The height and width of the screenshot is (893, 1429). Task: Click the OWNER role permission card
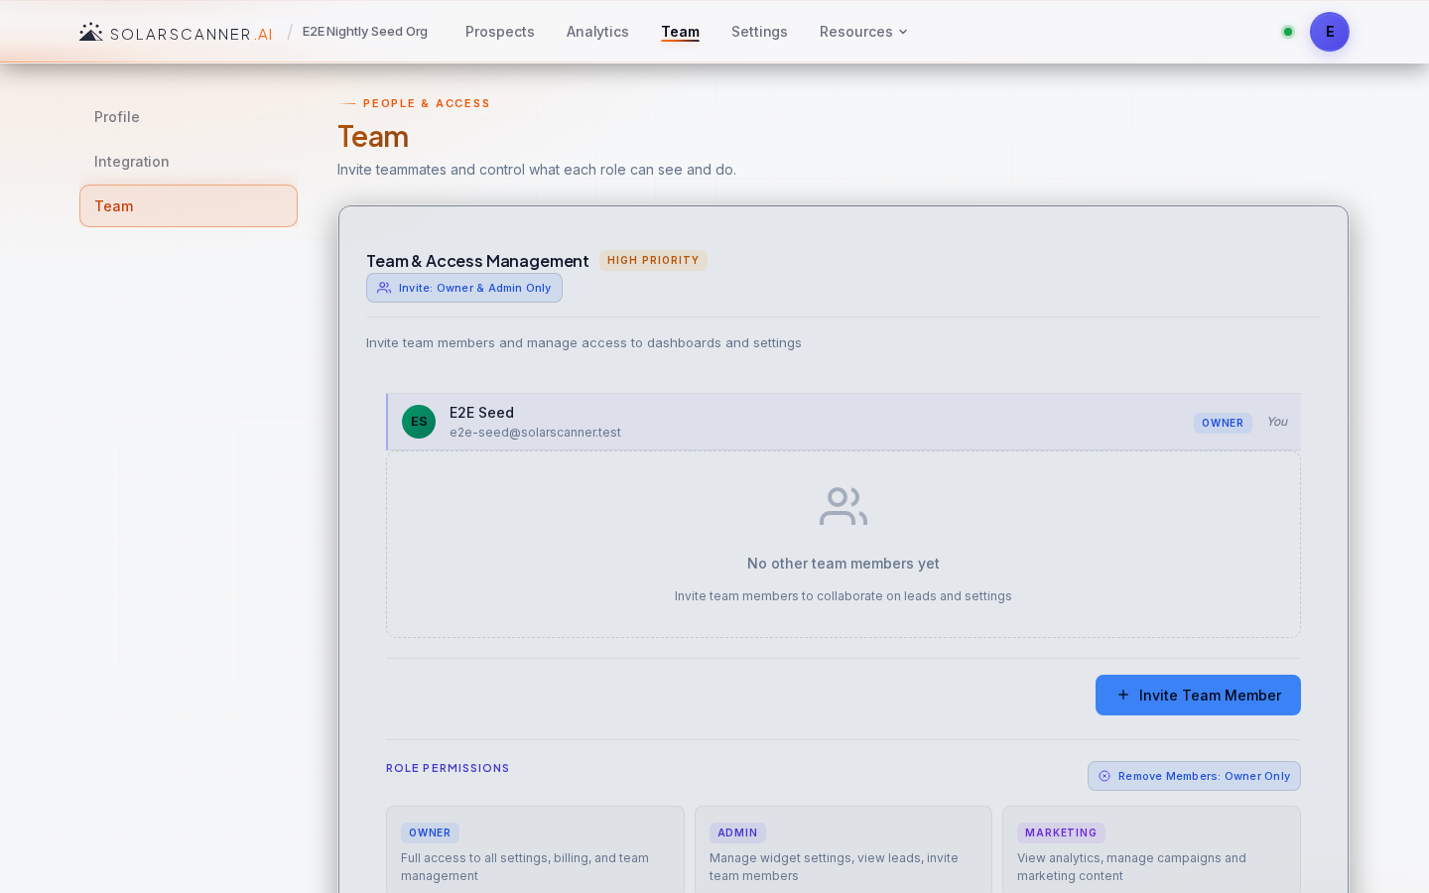pyautogui.click(x=535, y=849)
